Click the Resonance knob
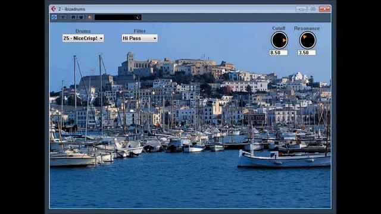This screenshot has width=381, height=214. pyautogui.click(x=307, y=40)
